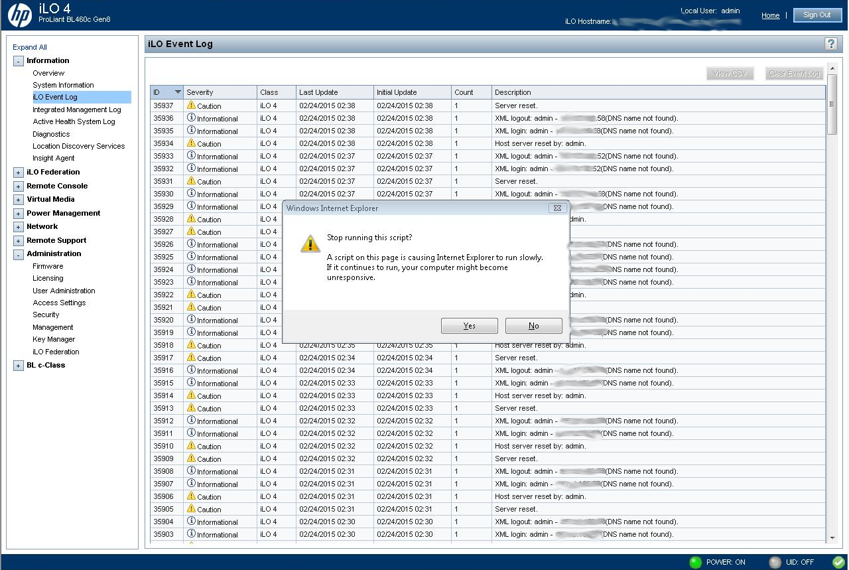Click the Informational icon on event 35936
This screenshot has width=849, height=570.
190,118
